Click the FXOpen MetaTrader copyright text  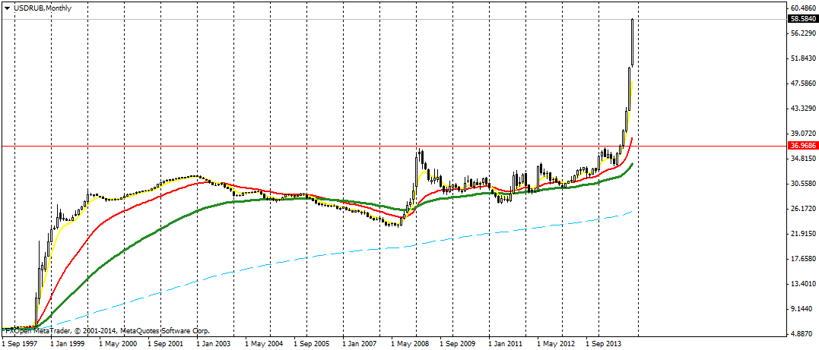tap(106, 331)
